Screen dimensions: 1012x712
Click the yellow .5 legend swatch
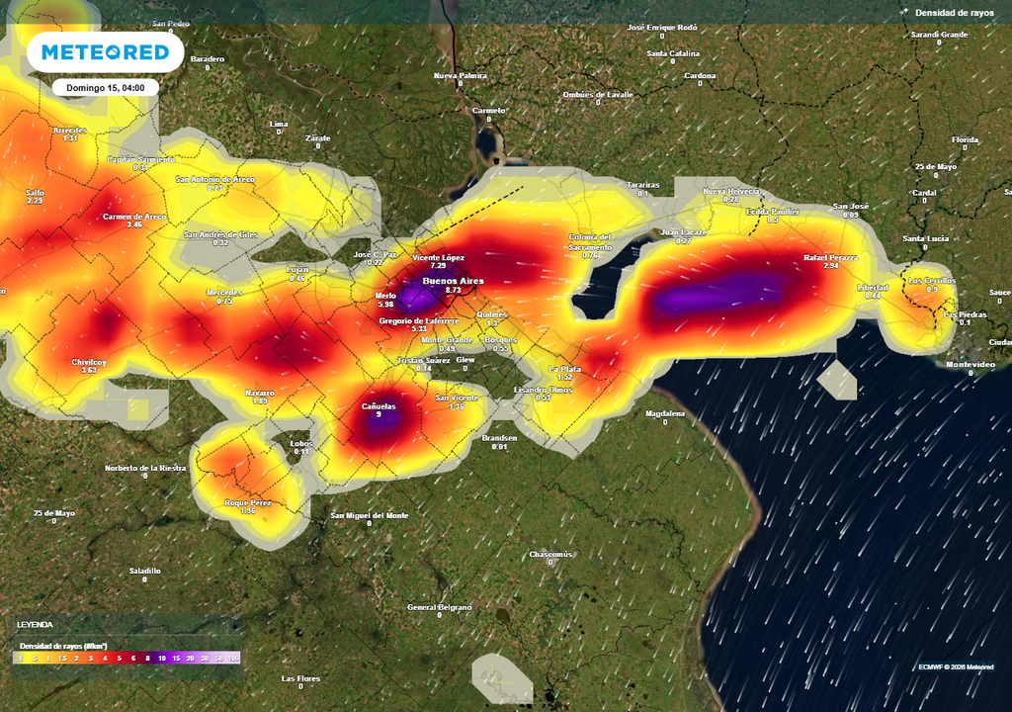[x=35, y=657]
